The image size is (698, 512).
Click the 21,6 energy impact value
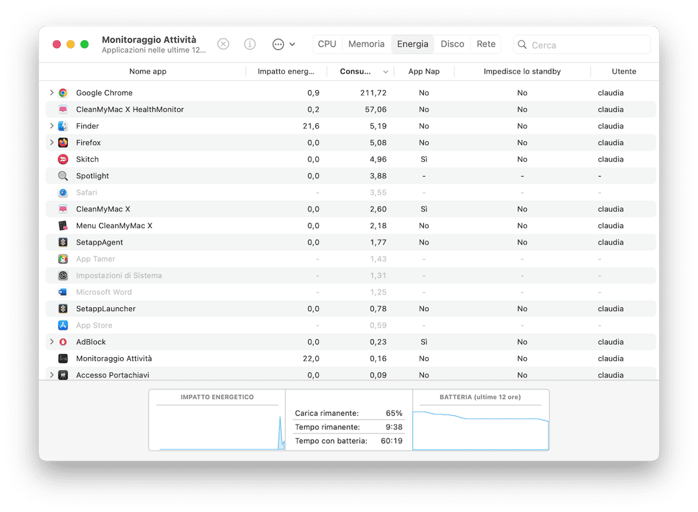(x=311, y=126)
